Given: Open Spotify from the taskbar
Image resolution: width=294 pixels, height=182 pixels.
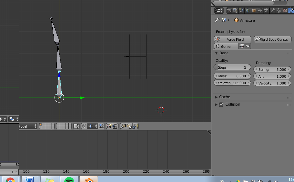Looking at the screenshot, I should point(69,179).
